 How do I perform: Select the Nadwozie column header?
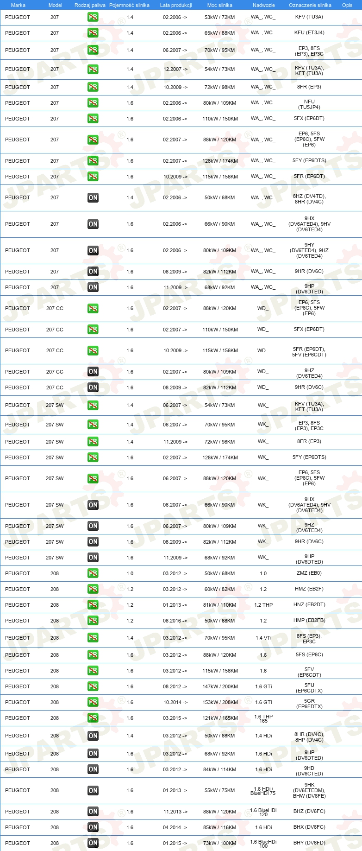pos(264,5)
